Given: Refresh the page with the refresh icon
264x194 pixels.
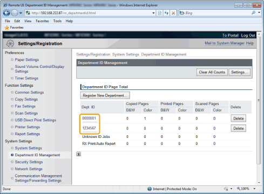Looking at the screenshot, I should click(166, 13).
